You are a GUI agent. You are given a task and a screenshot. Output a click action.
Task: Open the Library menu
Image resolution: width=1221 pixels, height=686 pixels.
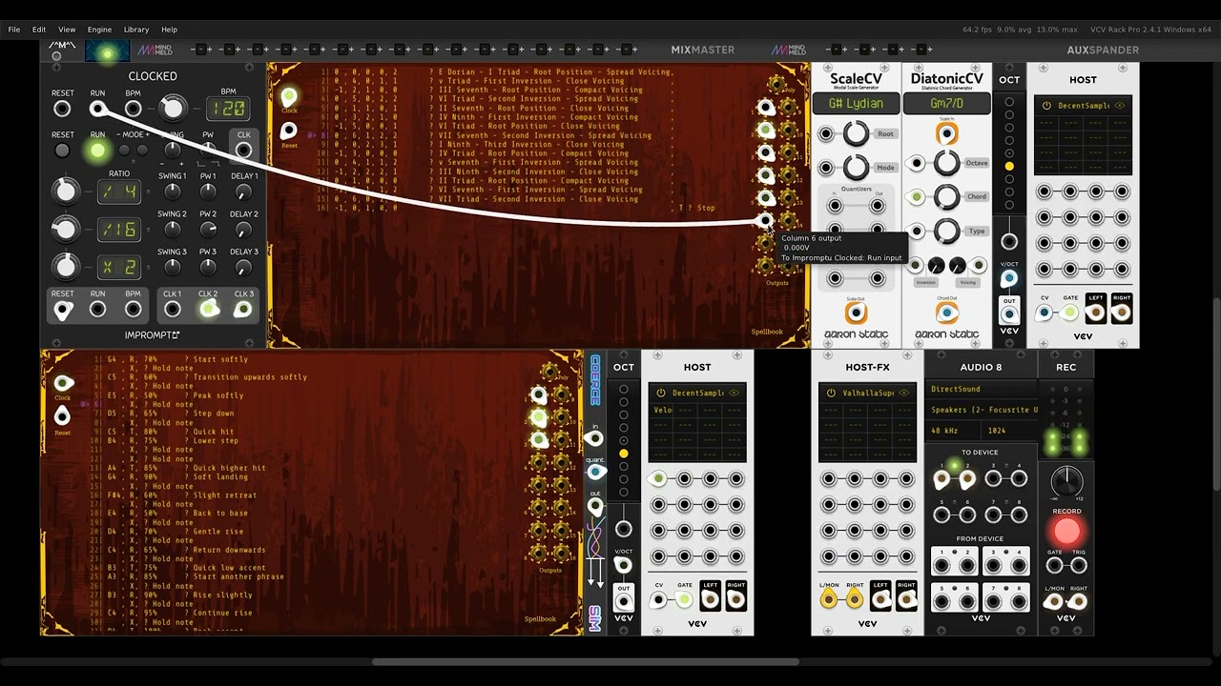point(136,30)
